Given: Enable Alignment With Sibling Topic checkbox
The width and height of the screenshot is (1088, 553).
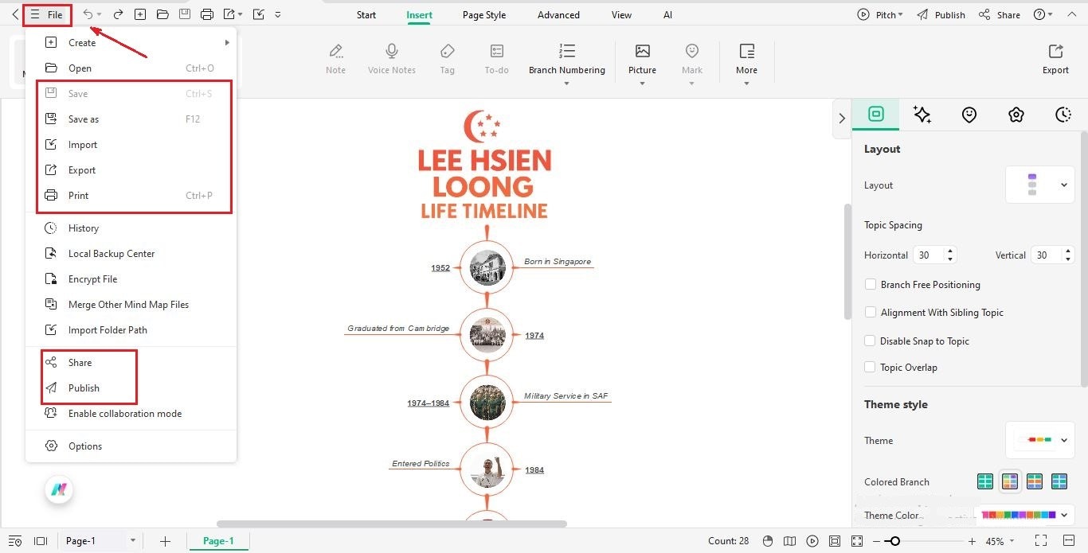Looking at the screenshot, I should click(x=871, y=312).
